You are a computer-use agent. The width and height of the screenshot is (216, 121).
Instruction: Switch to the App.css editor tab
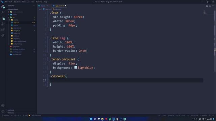pos(59,6)
